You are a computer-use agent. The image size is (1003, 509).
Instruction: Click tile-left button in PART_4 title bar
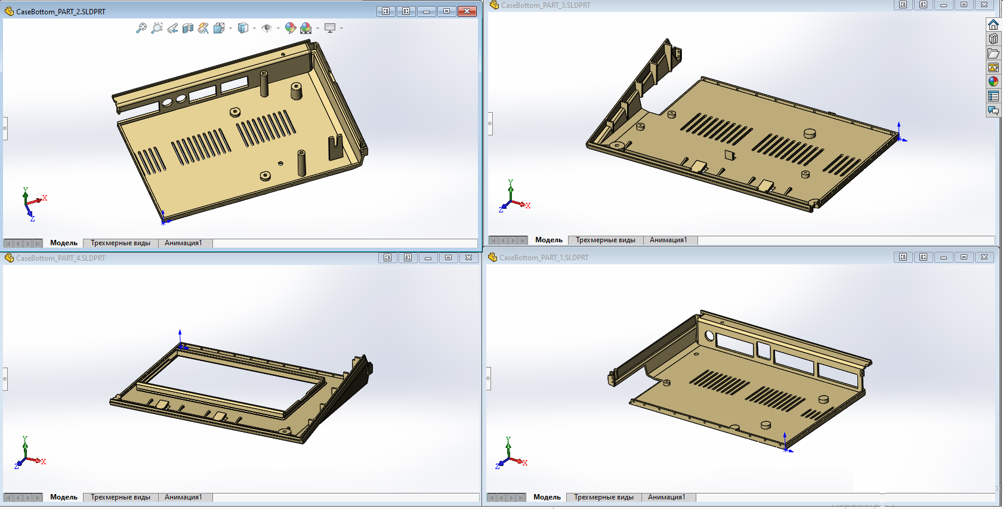click(388, 258)
